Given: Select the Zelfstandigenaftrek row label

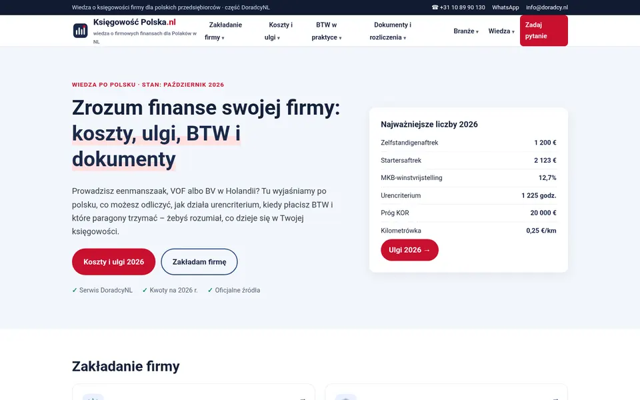Looking at the screenshot, I should (x=409, y=143).
